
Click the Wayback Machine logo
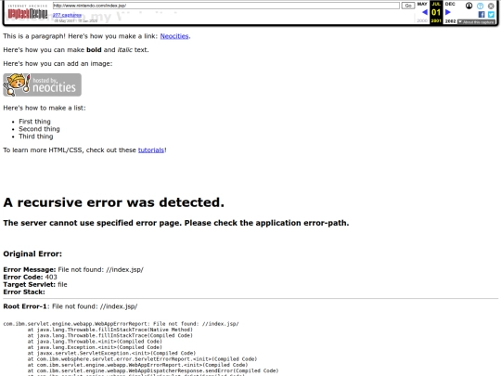tap(28, 12)
